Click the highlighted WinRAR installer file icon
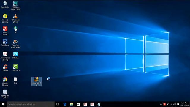Viewport: 190px width, 107px height. click(x=36, y=81)
